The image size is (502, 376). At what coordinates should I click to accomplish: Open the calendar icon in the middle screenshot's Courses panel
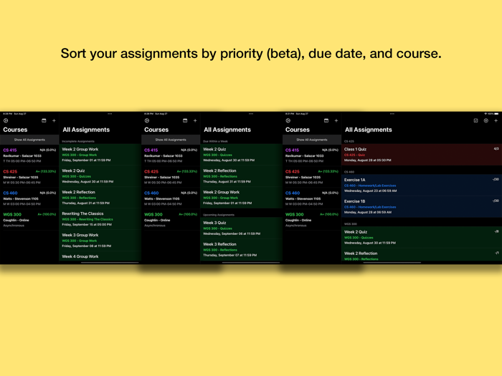pos(185,120)
